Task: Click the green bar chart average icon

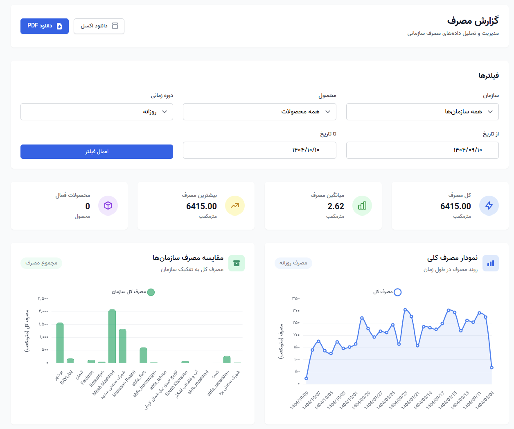Action: pos(362,205)
